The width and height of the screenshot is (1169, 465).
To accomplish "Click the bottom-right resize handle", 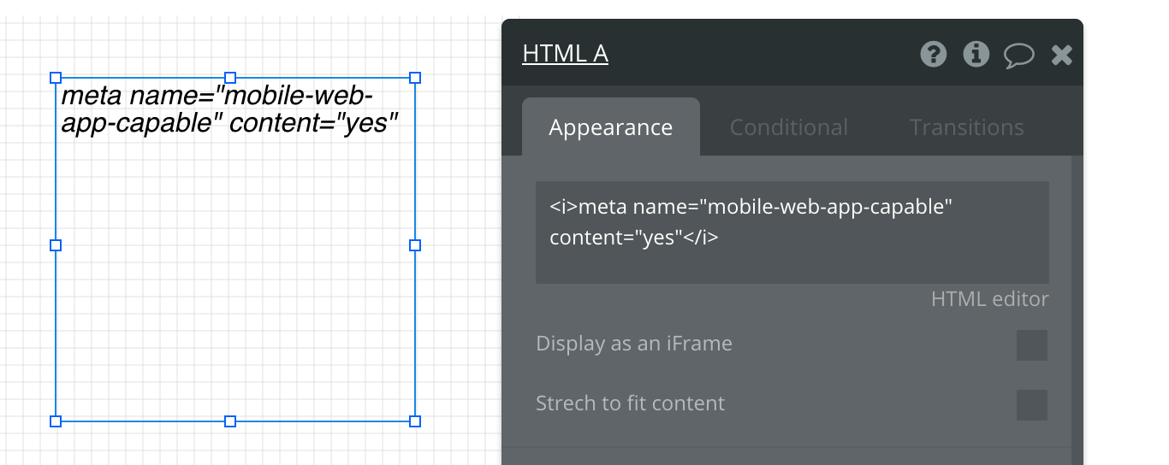I will pyautogui.click(x=415, y=421).
